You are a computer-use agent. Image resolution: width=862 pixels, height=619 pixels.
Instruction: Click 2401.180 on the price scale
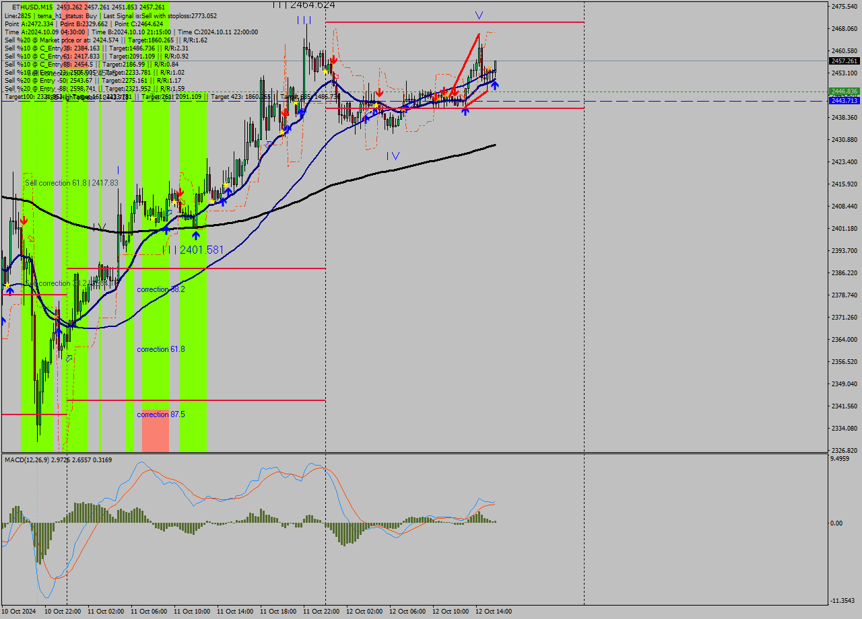tap(844, 229)
